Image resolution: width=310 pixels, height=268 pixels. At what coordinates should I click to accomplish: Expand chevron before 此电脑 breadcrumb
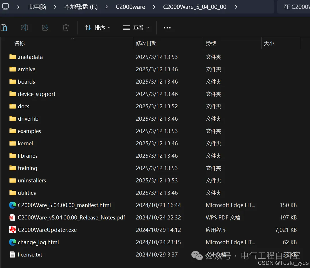click(18, 7)
